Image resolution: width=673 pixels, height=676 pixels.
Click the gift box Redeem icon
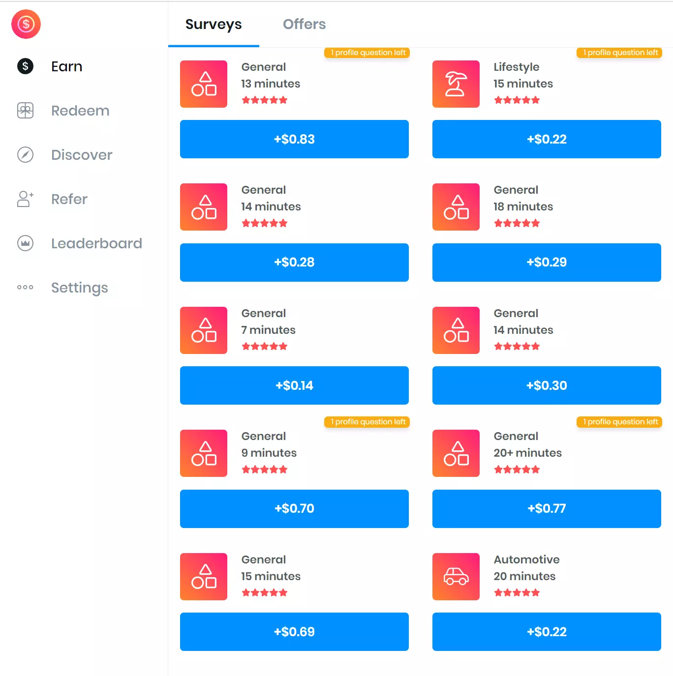pos(25,111)
